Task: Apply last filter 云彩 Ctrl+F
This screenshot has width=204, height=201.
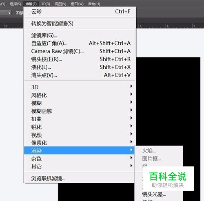Action: click(x=80, y=11)
